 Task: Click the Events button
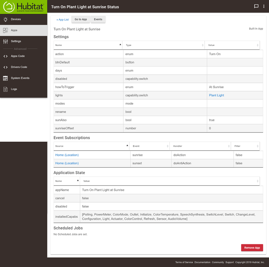[x=98, y=19]
